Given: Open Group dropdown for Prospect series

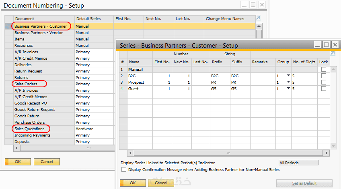Looking at the screenshot, I should [x=288, y=82].
